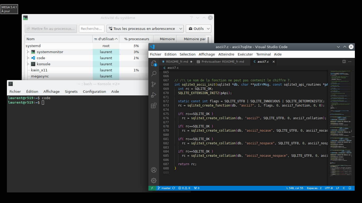Click the split editor icon
The width and height of the screenshot is (362, 203).
(344, 62)
